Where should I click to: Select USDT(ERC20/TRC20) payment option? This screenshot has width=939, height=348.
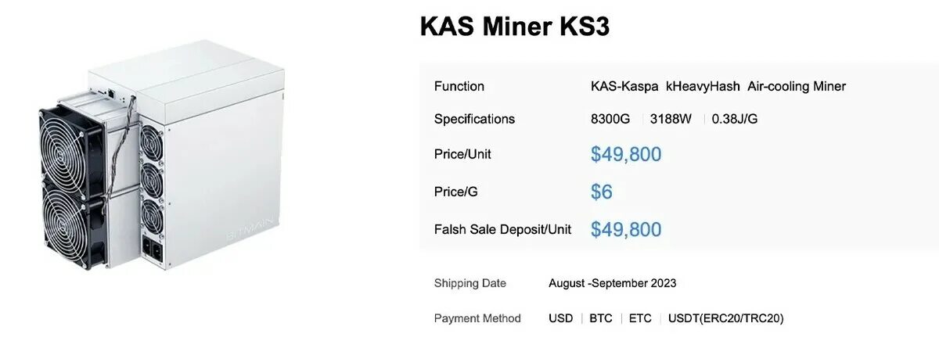[726, 318]
